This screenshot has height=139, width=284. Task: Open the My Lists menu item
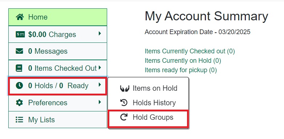click(x=58, y=120)
